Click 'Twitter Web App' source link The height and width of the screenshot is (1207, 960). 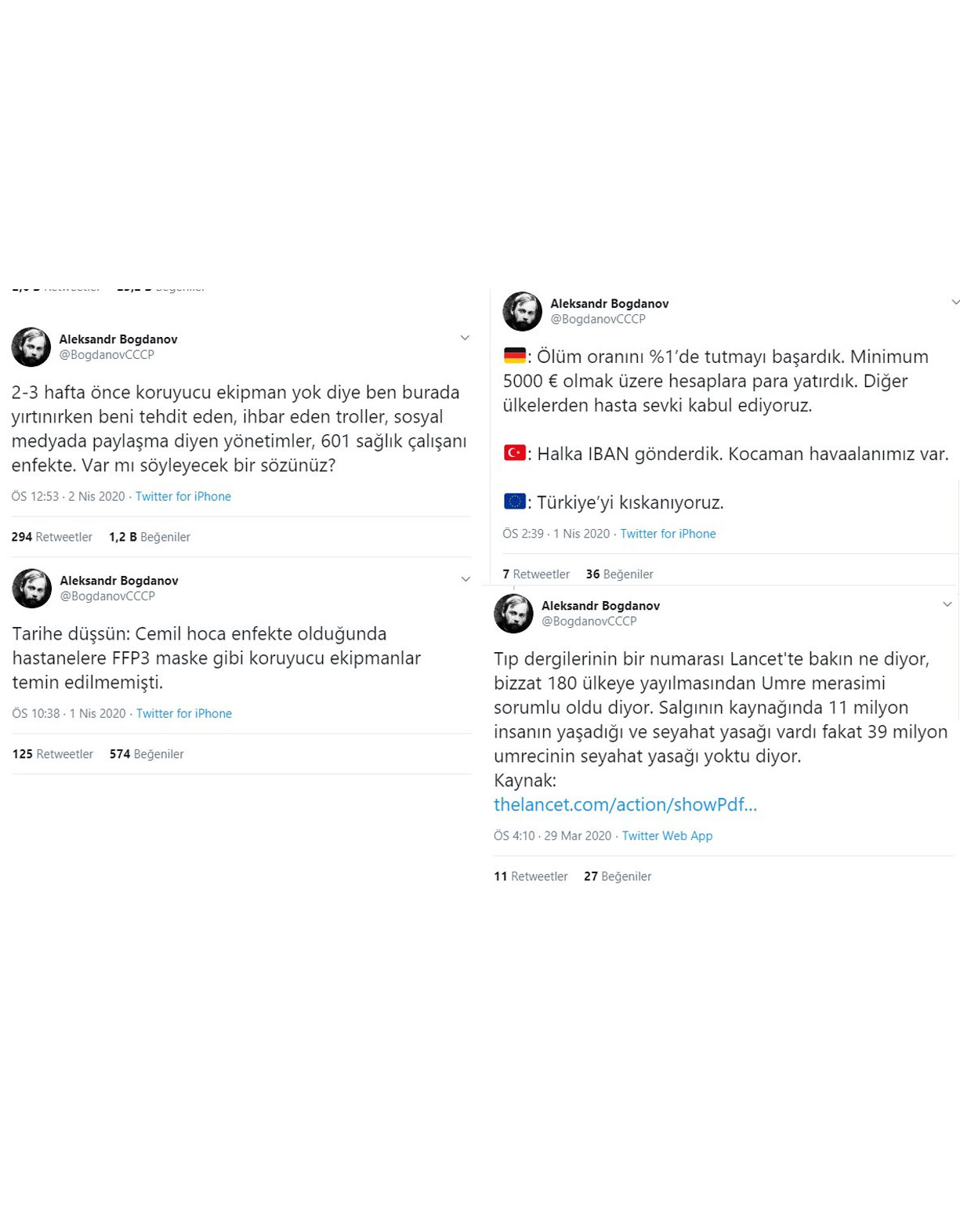tap(667, 835)
